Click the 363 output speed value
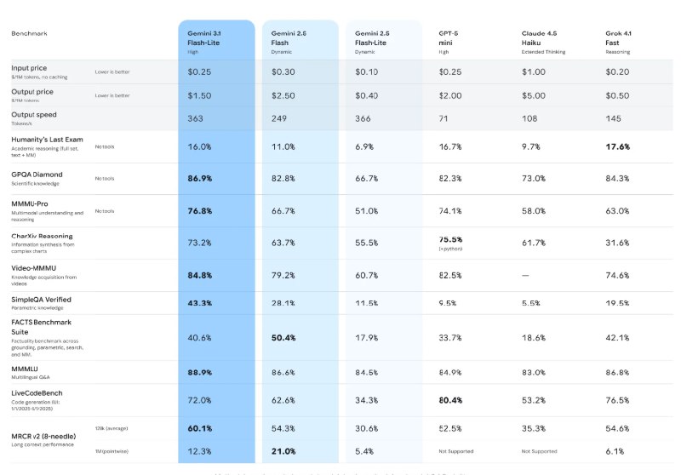Viewport: 681px width, 475px height. pos(195,118)
